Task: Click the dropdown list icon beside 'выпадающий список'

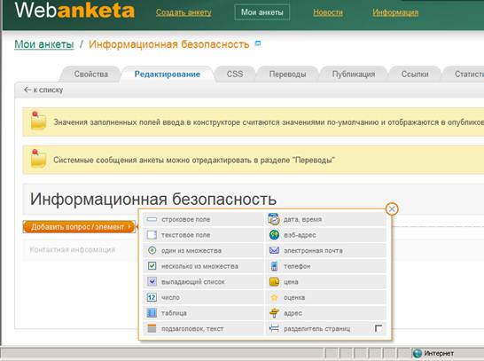Action: 152,281
